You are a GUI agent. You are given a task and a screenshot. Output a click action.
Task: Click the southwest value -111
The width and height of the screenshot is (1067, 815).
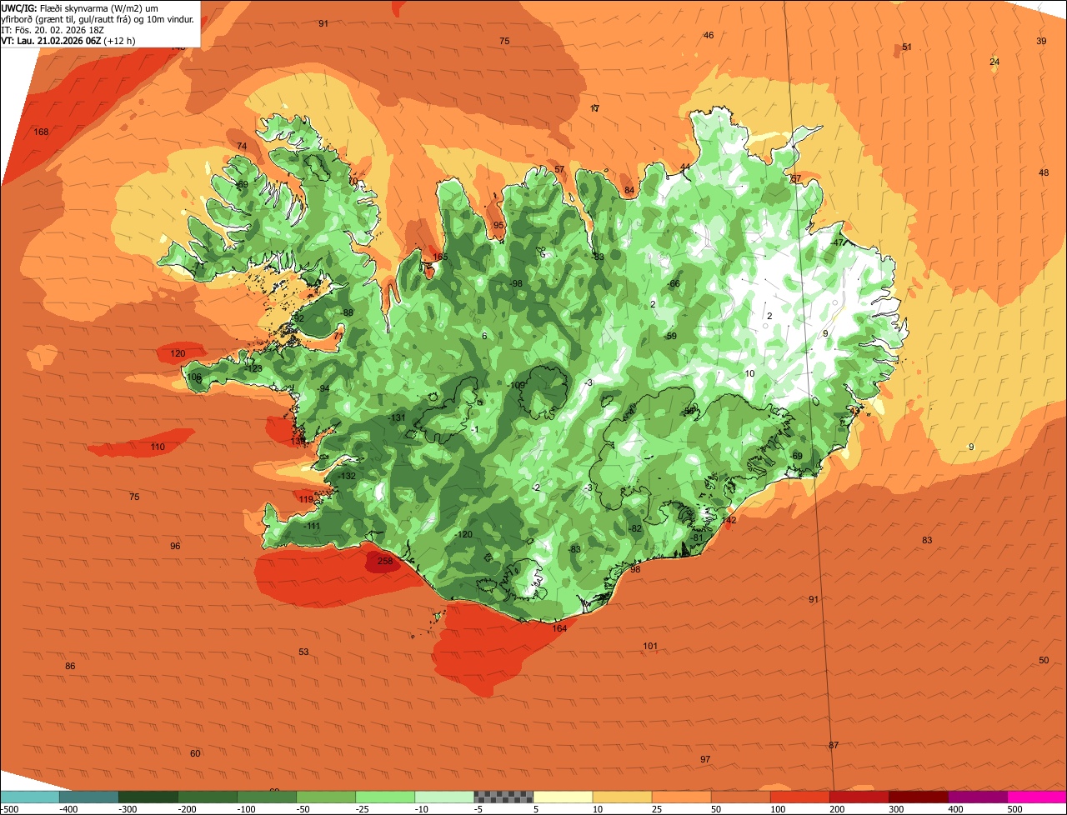pyautogui.click(x=311, y=526)
